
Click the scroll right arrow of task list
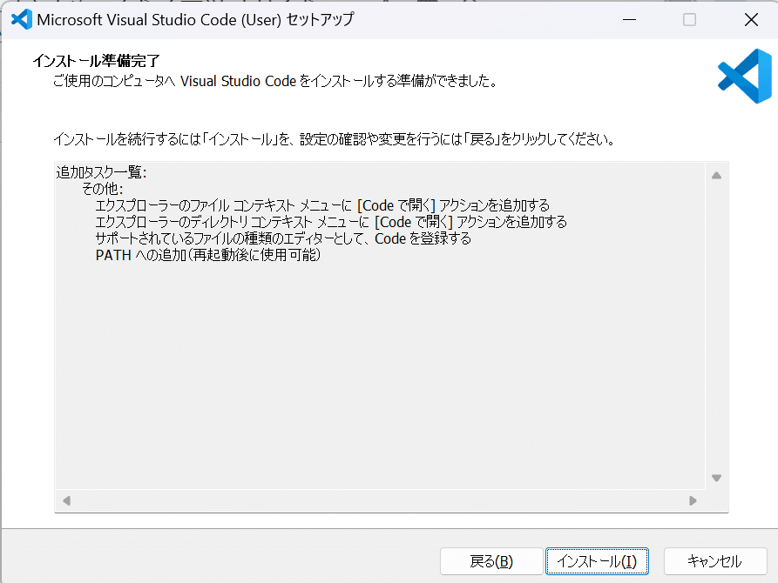(x=693, y=500)
